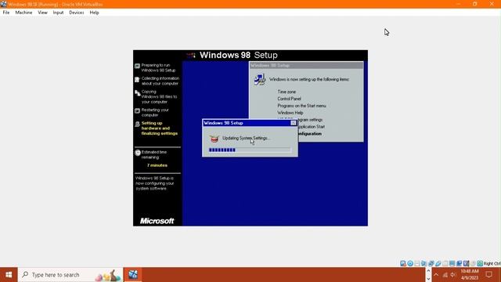Open the taskbar clock and date
The width and height of the screenshot is (501, 282).
pos(470,275)
